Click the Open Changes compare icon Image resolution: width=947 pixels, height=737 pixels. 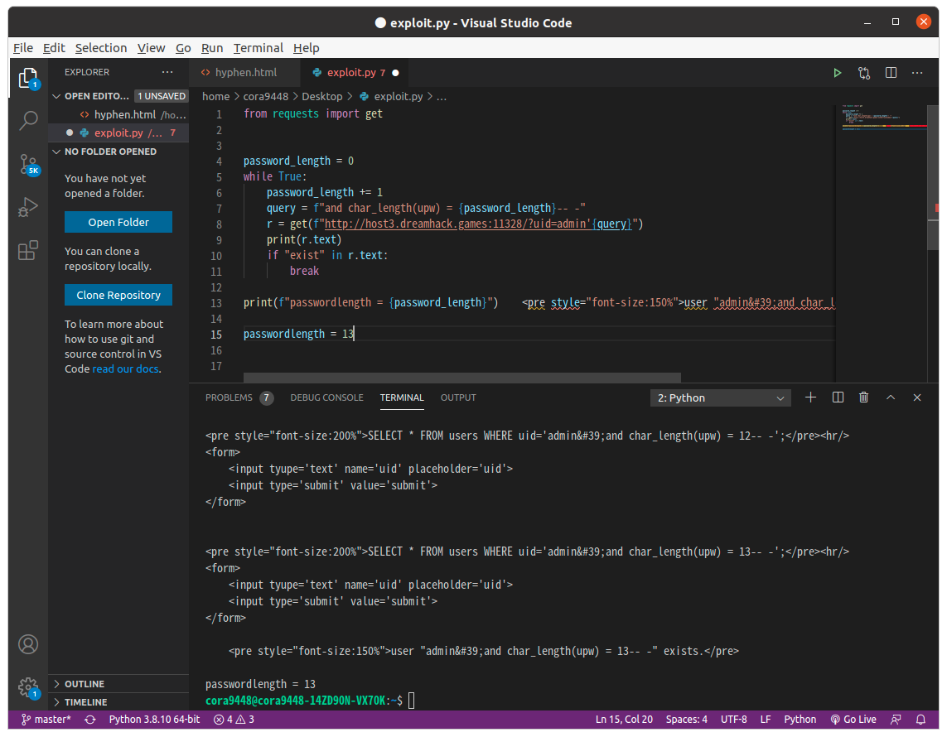(x=864, y=73)
